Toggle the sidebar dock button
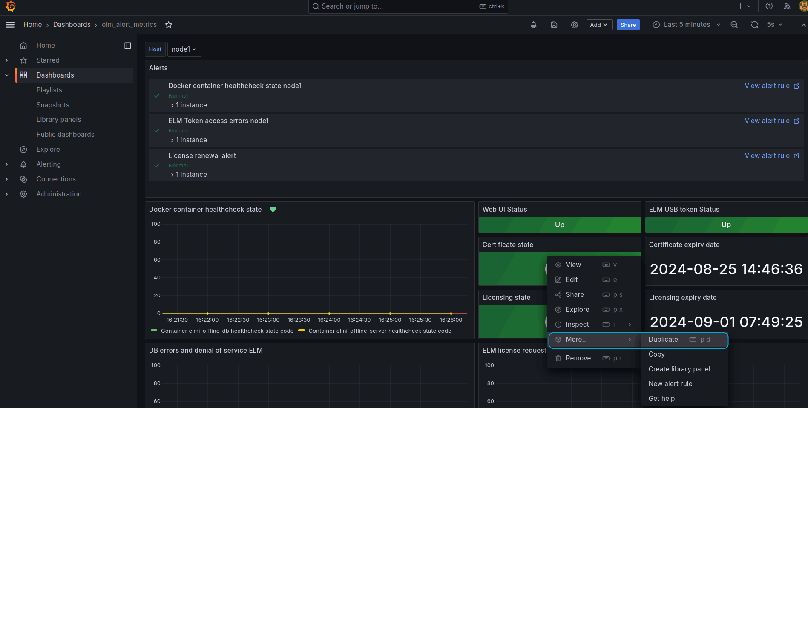 click(x=127, y=46)
